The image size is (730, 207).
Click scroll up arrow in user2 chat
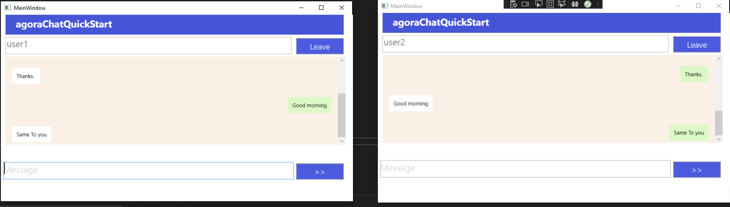click(x=719, y=59)
